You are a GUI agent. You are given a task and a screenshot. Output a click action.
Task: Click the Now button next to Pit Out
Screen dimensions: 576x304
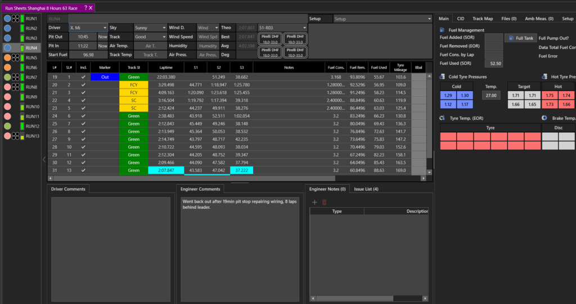coord(102,37)
